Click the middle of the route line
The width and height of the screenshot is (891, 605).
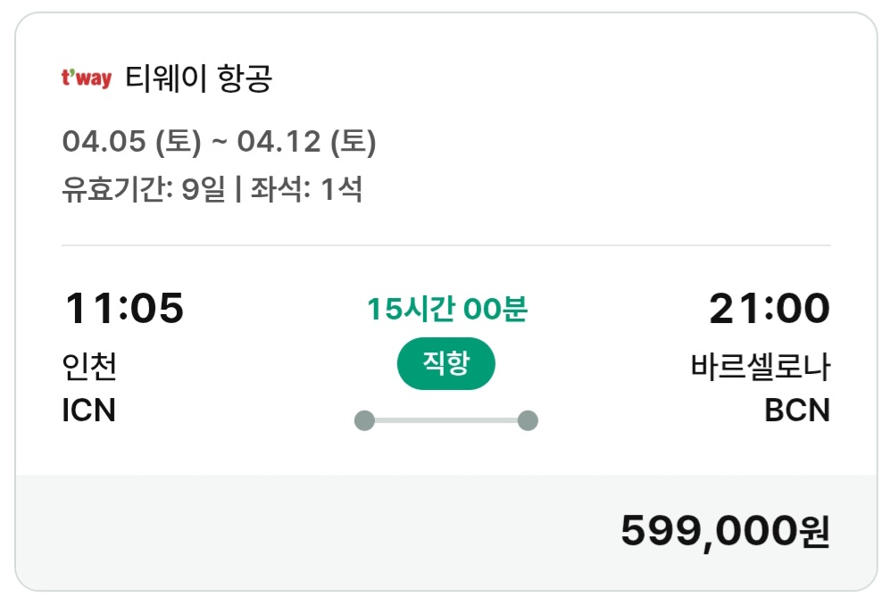click(446, 420)
